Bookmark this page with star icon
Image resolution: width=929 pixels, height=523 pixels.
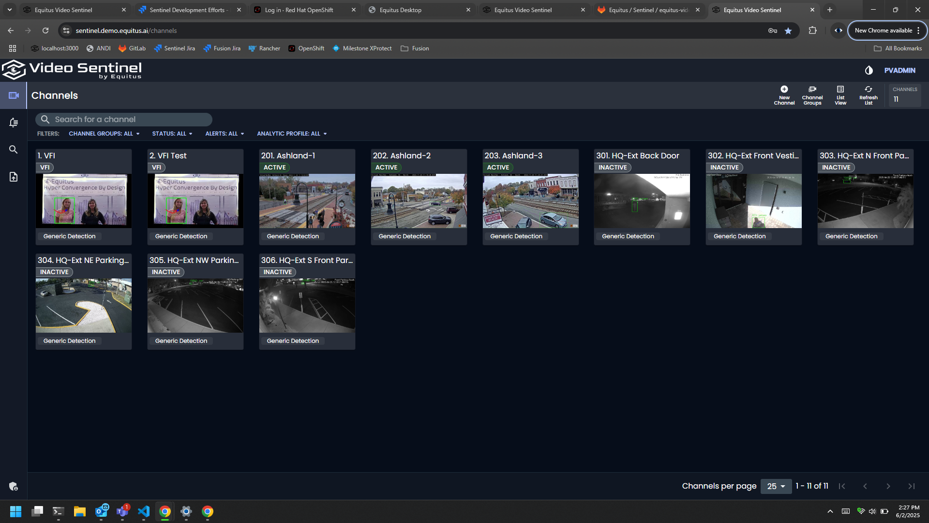[788, 31]
